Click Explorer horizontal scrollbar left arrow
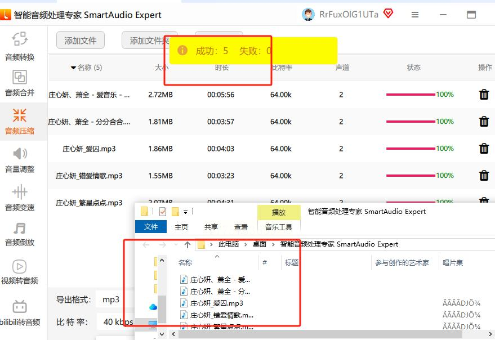This screenshot has height=340, width=495. [173, 334]
